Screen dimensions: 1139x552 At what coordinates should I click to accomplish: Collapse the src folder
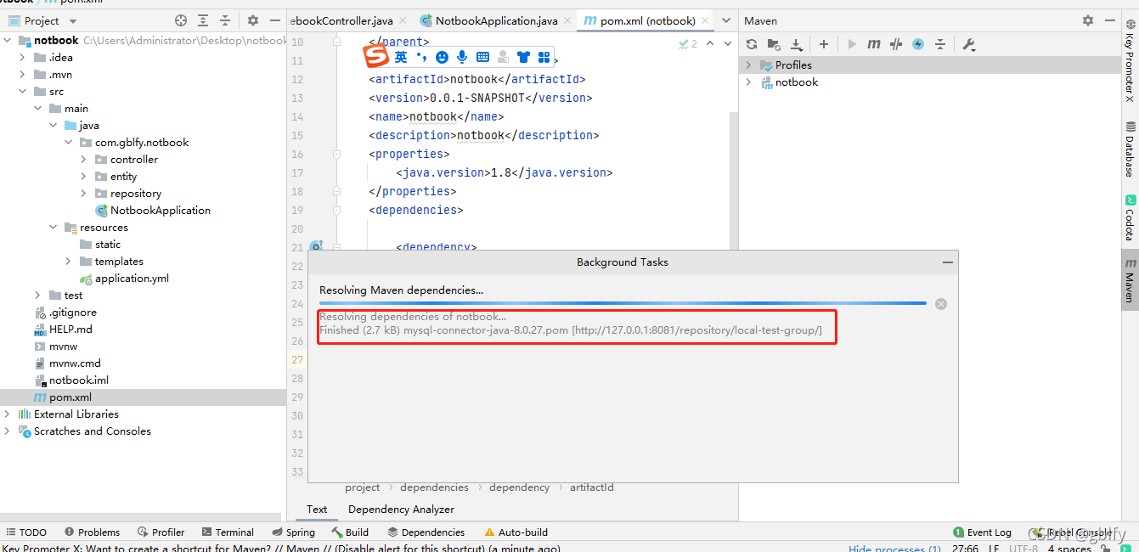coord(23,92)
